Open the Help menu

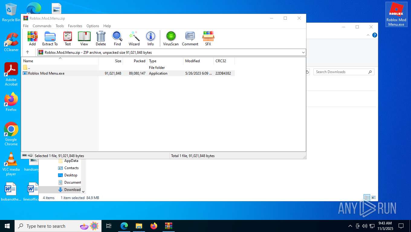click(107, 26)
